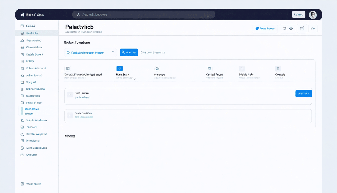Viewport: 337px width, 193px height.
Task: Click the icon above Dolault Ftlove
Action: [x=67, y=68]
